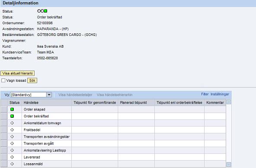Click the Standardvy view input field
This screenshot has height=168, width=256.
coord(29,95)
